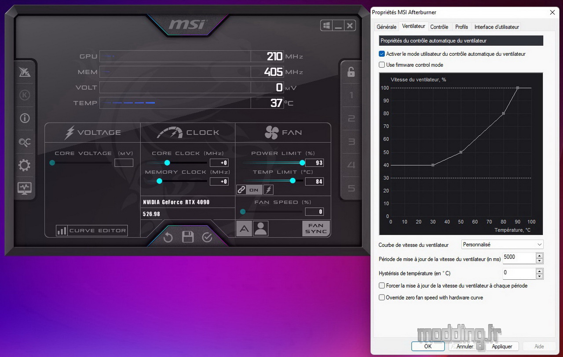Viewport: 563px width, 357px height.
Task: Click the Appliquer button
Action: pyautogui.click(x=502, y=346)
